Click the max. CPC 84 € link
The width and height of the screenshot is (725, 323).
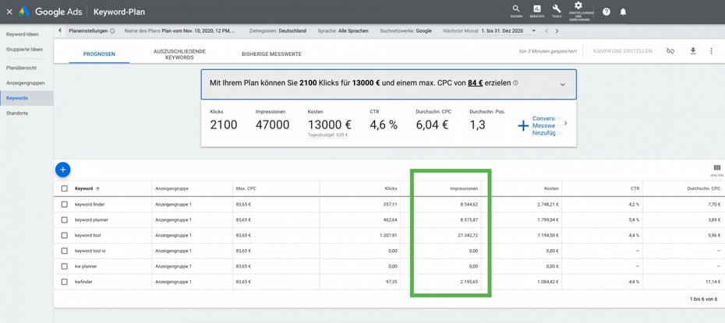[x=476, y=83]
